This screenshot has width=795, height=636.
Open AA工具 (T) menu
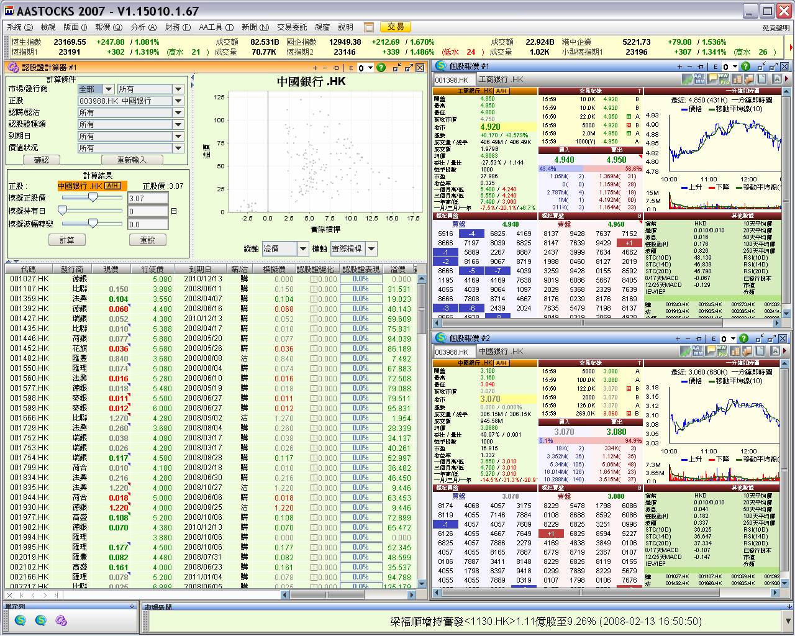pyautogui.click(x=216, y=27)
